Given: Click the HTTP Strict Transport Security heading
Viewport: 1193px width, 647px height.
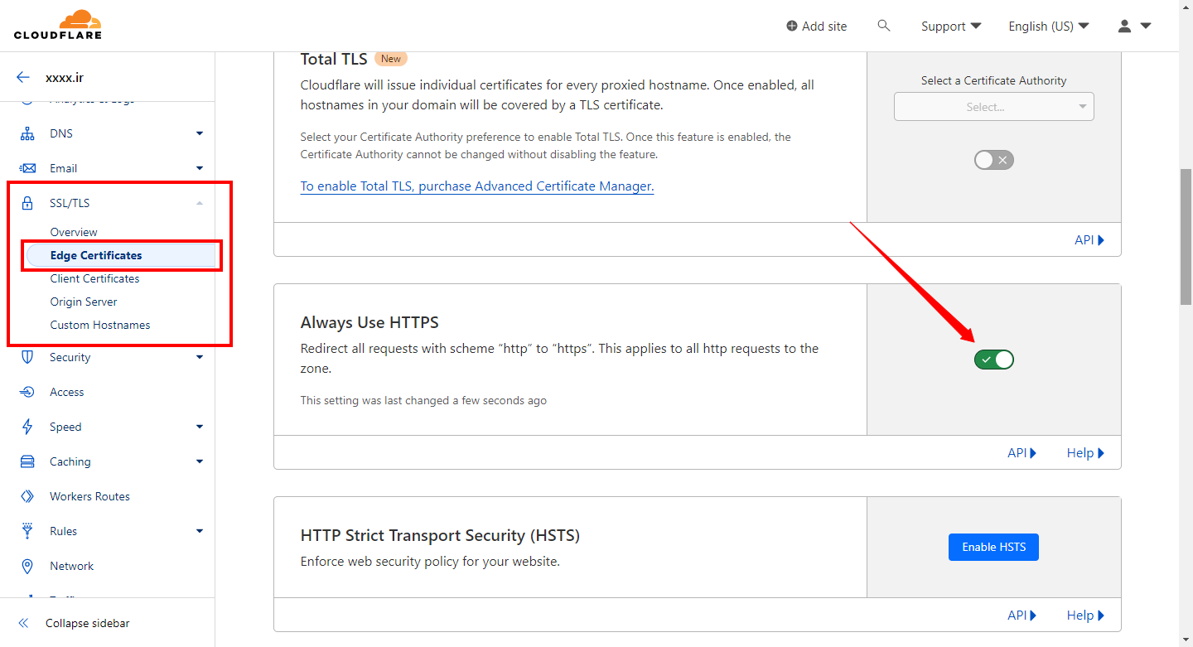Looking at the screenshot, I should point(440,536).
